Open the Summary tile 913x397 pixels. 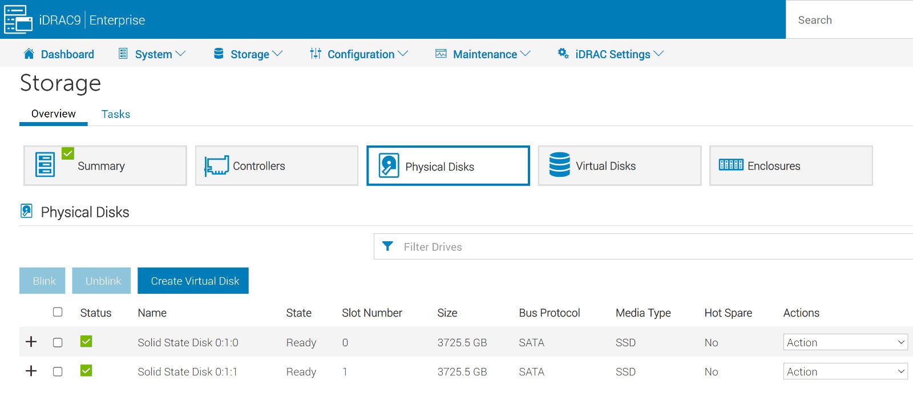[x=105, y=165]
